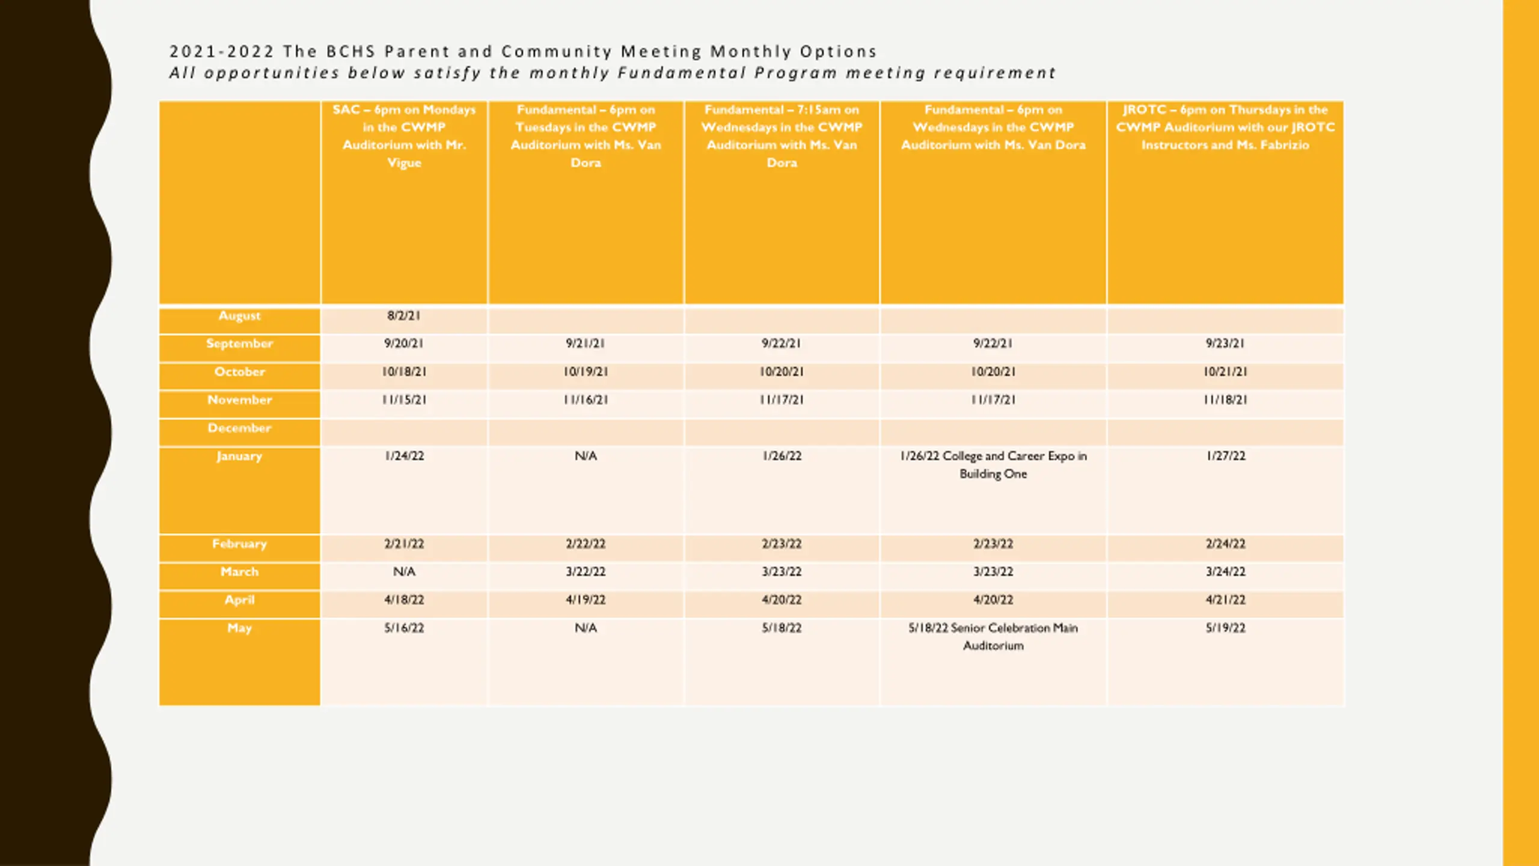This screenshot has width=1539, height=866.
Task: Select the 10/19/21 cell
Action: pyautogui.click(x=586, y=376)
